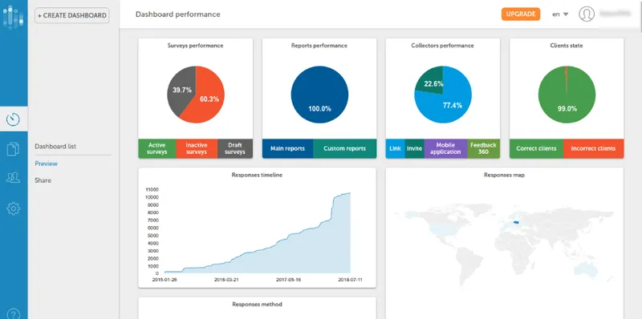Click the 'Collectors performance' card title

click(443, 46)
